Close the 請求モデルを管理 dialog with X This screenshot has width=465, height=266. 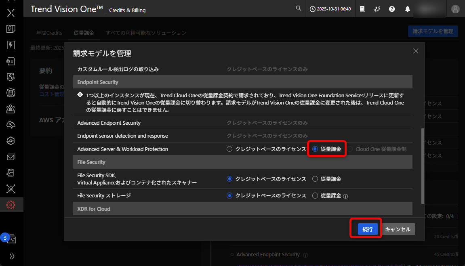[416, 51]
